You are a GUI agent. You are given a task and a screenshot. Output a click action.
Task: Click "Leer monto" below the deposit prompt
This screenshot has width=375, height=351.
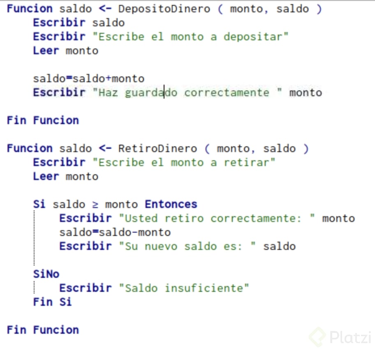coord(66,51)
